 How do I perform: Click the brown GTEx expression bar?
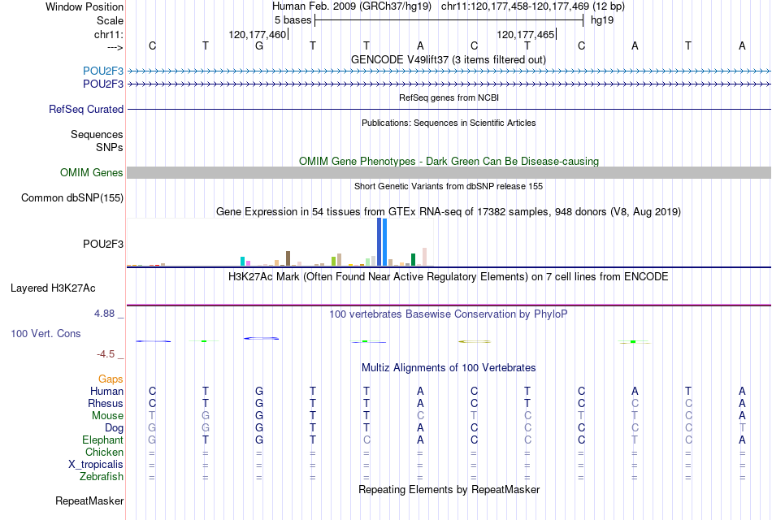[x=288, y=258]
